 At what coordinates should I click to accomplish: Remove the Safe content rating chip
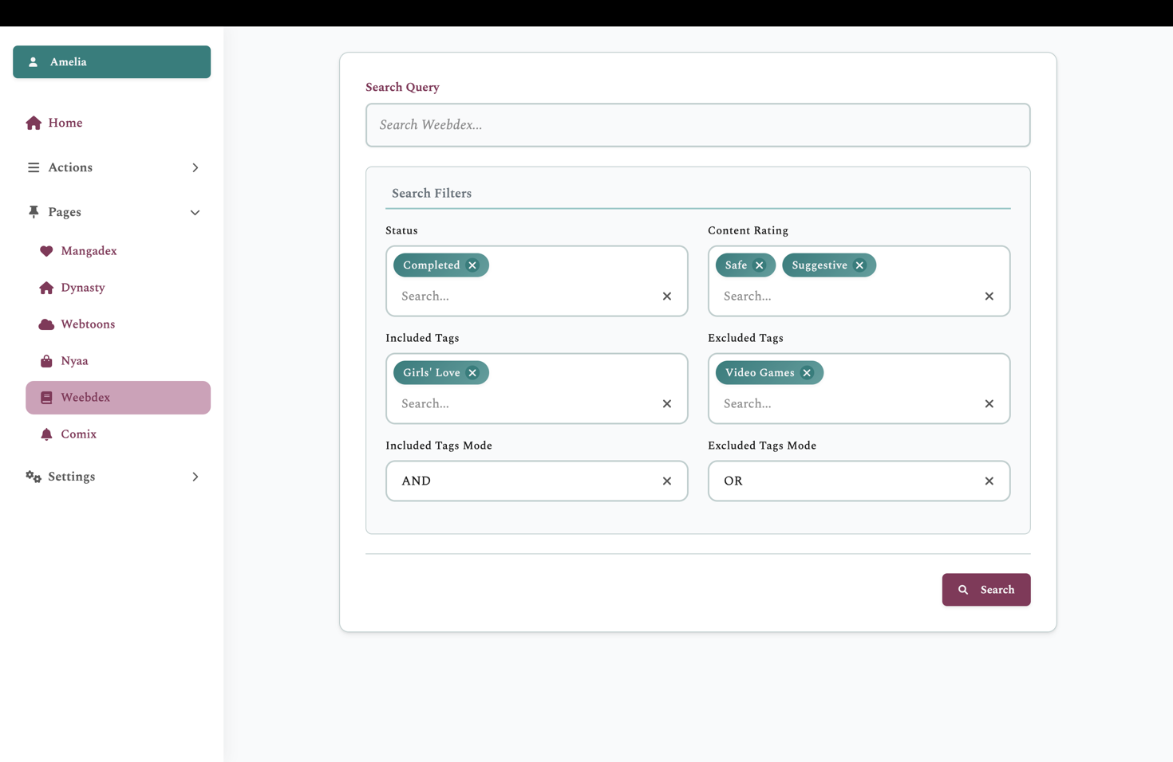pos(759,265)
